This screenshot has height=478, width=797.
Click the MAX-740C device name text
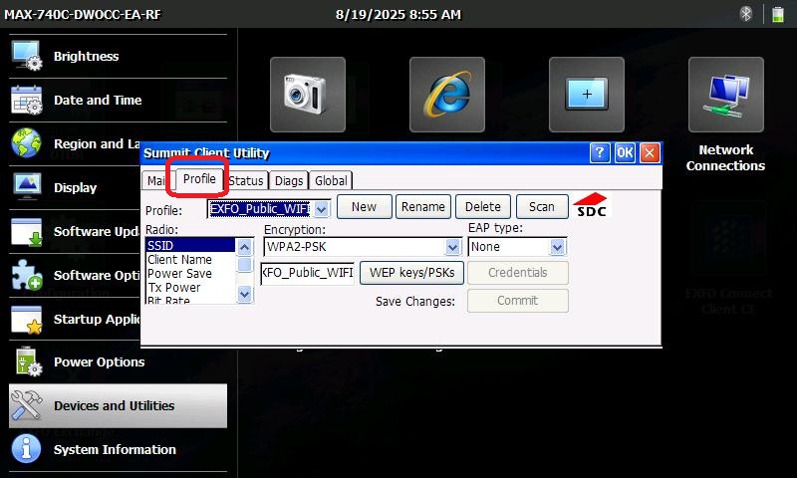tap(83, 14)
